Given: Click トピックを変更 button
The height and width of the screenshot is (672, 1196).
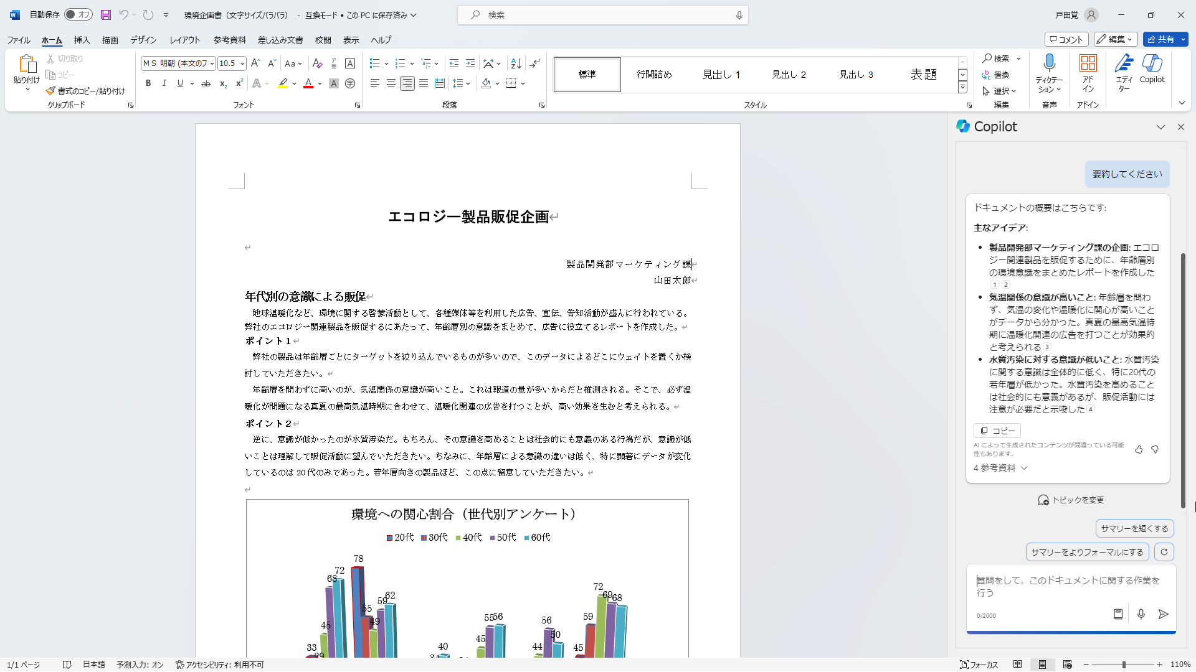Looking at the screenshot, I should click(x=1071, y=500).
